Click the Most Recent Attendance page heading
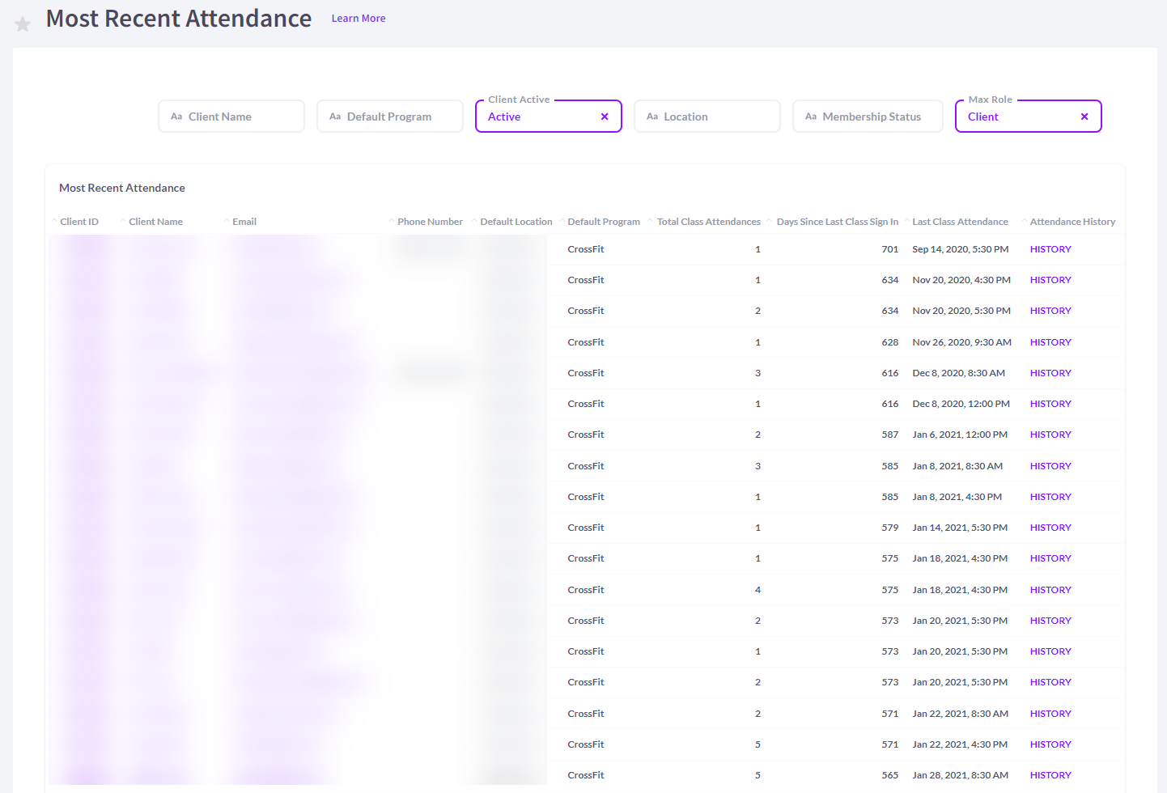This screenshot has width=1167, height=793. [179, 19]
